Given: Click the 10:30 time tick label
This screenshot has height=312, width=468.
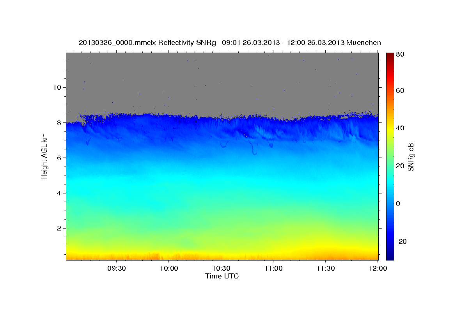Looking at the screenshot, I should click(x=221, y=268).
